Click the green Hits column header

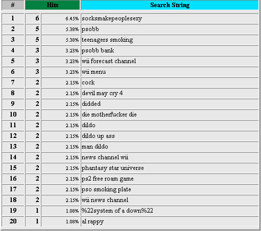(53, 5)
